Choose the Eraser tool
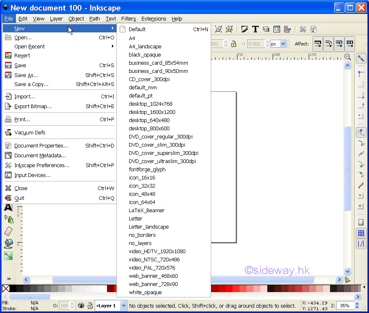This screenshot has height=313, width=369. click(x=8, y=231)
